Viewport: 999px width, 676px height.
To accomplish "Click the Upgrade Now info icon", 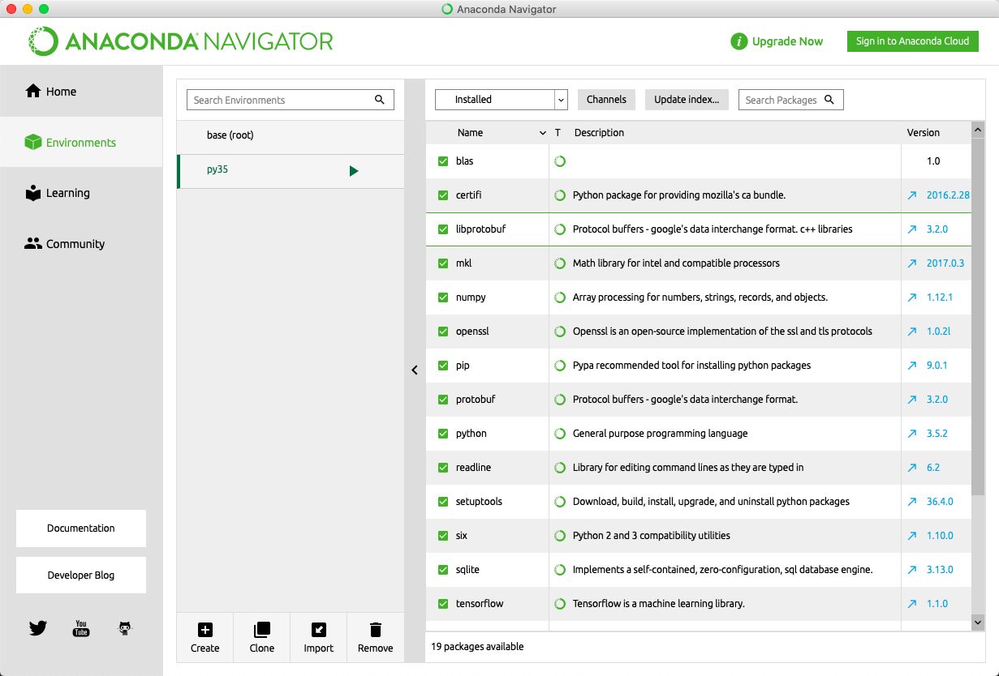I will [738, 41].
